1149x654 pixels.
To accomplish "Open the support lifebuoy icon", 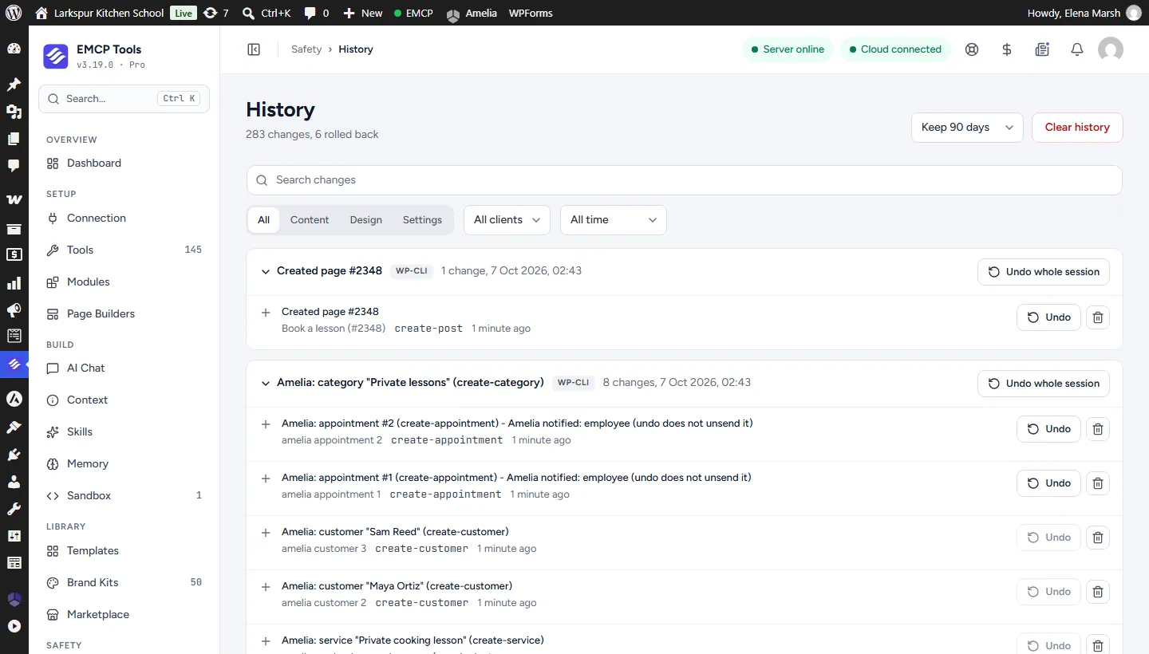I will (x=972, y=49).
